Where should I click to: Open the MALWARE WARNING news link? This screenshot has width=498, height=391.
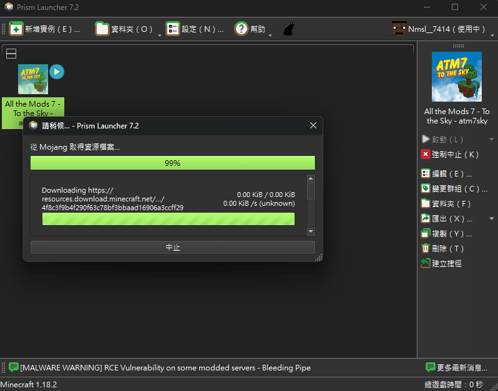pyautogui.click(x=165, y=368)
